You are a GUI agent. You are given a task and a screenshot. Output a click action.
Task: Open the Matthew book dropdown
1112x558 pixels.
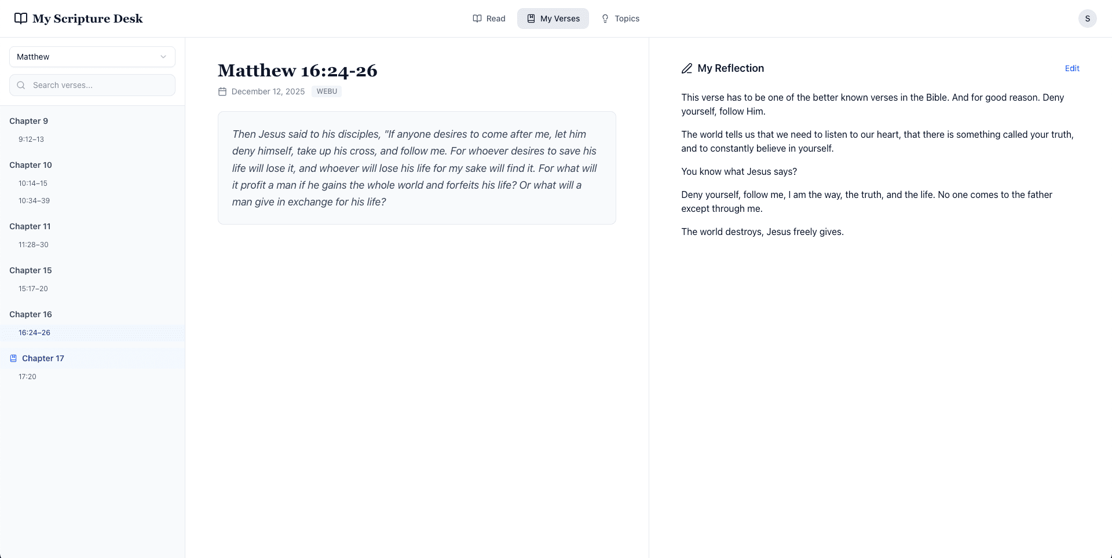92,56
